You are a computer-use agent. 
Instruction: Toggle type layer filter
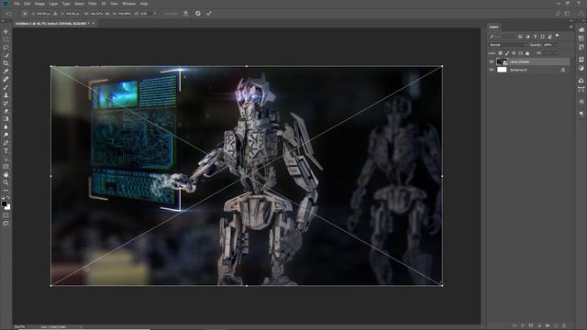[535, 37]
